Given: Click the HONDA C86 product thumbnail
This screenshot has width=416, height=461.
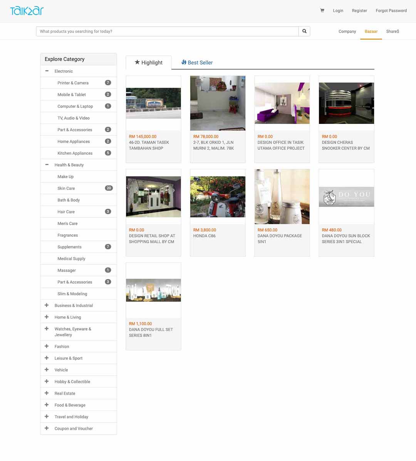Looking at the screenshot, I should (x=217, y=196).
